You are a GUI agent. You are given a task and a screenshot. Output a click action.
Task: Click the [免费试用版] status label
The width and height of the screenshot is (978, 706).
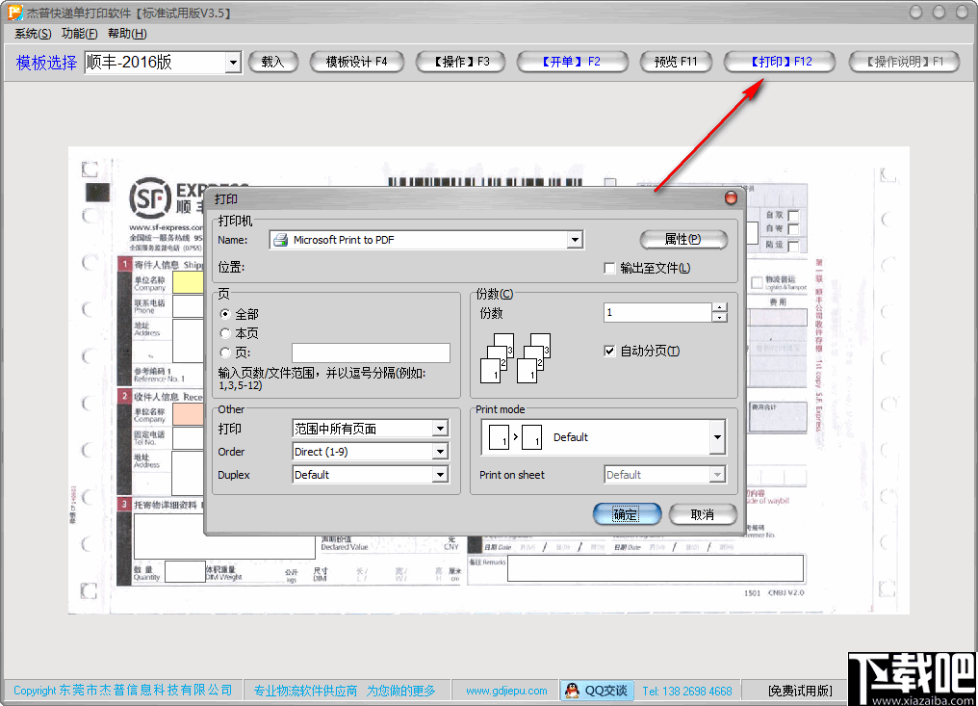tap(800, 691)
